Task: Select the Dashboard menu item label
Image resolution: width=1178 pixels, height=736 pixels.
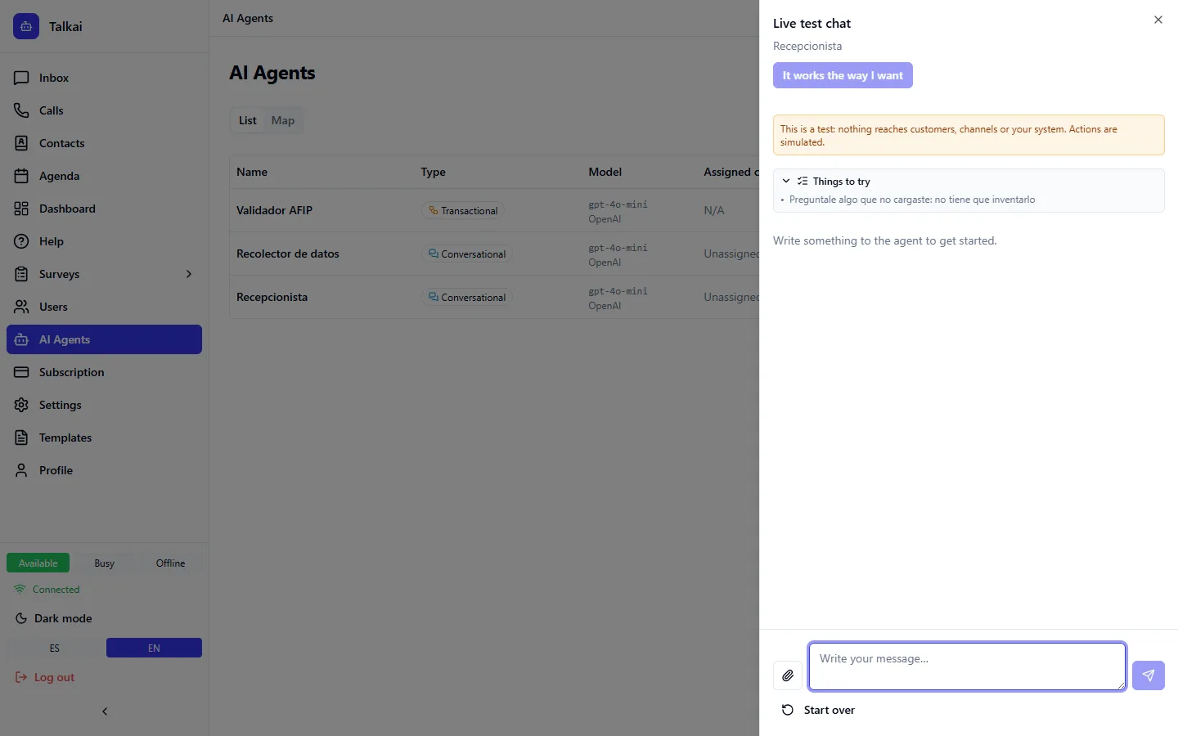Action: [x=67, y=209]
